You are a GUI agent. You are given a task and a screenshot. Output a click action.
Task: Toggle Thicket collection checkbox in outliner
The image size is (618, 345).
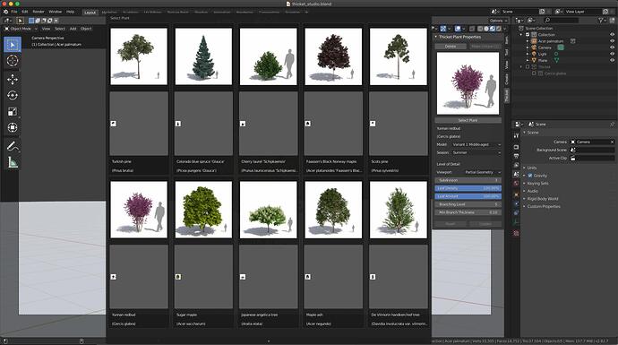(528, 67)
